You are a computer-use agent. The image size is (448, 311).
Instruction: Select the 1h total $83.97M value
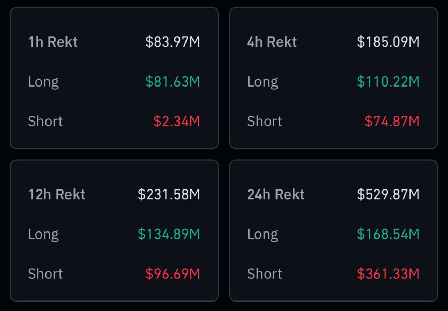pos(173,42)
